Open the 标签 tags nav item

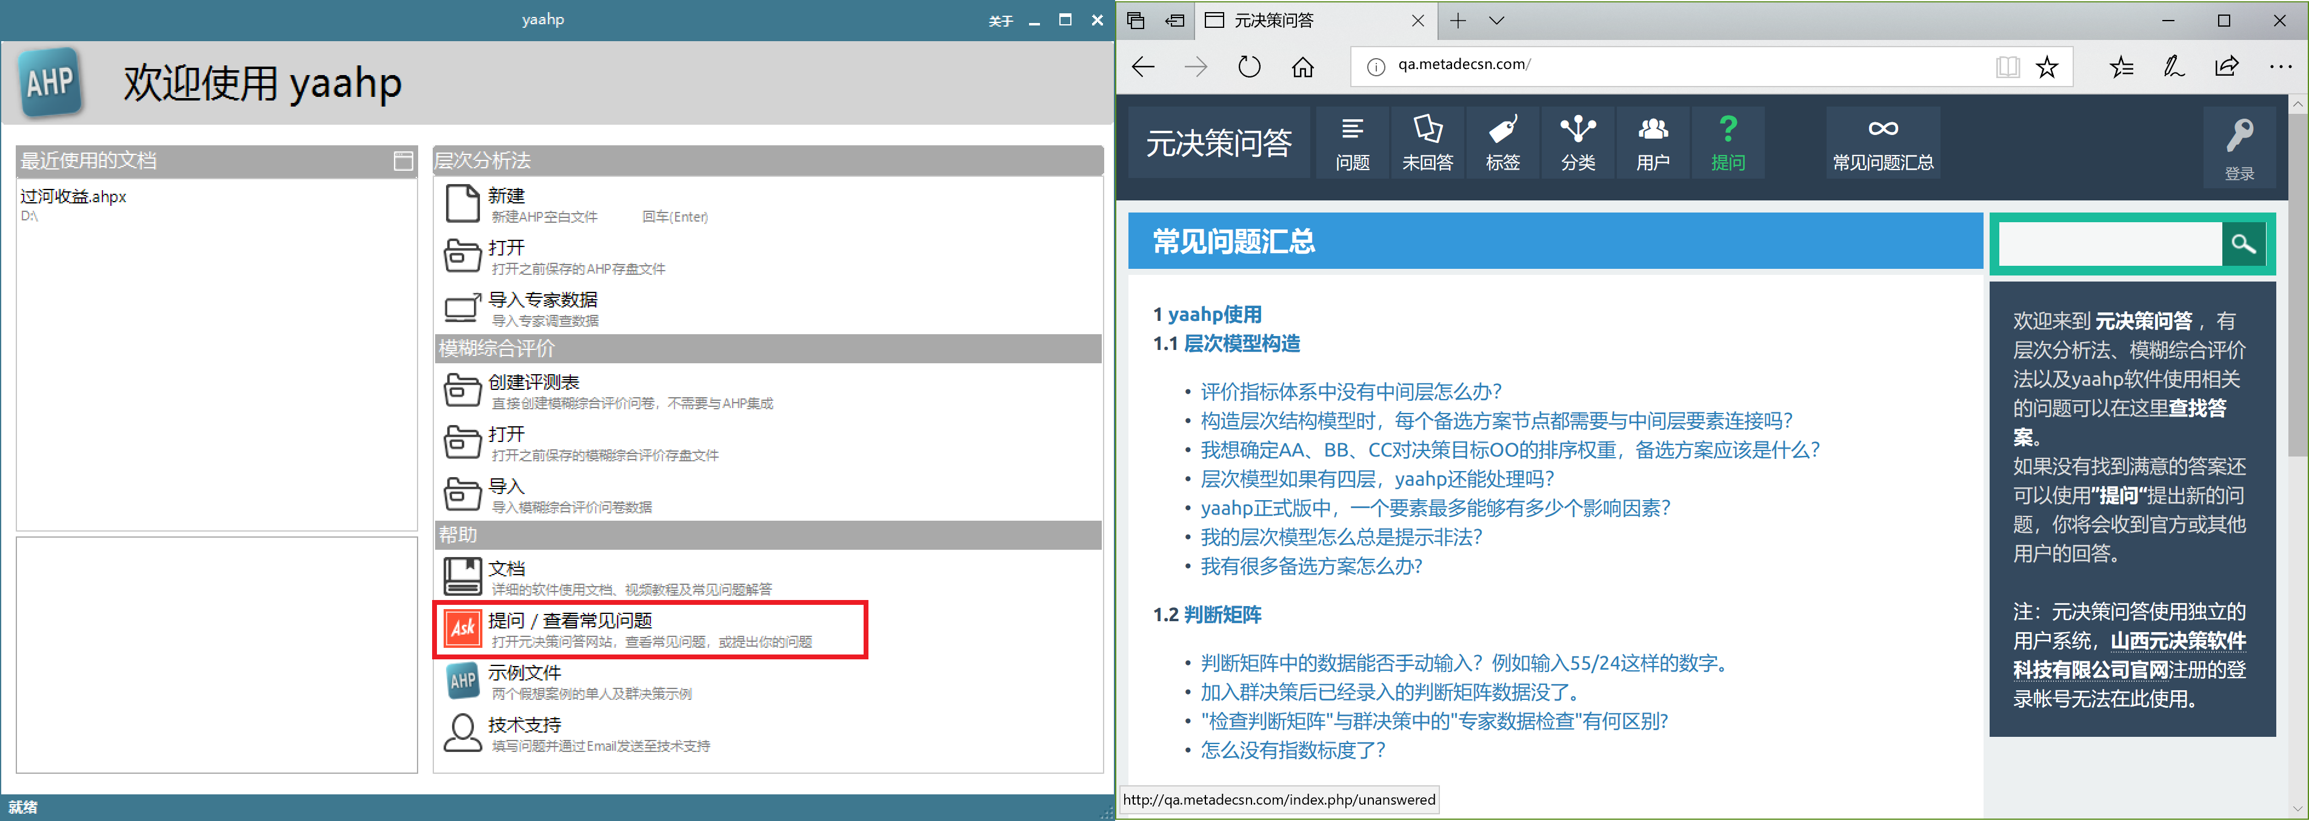tap(1502, 143)
